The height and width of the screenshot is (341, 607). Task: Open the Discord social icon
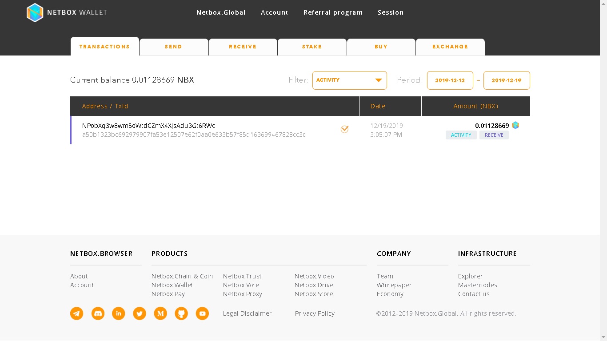(x=98, y=313)
